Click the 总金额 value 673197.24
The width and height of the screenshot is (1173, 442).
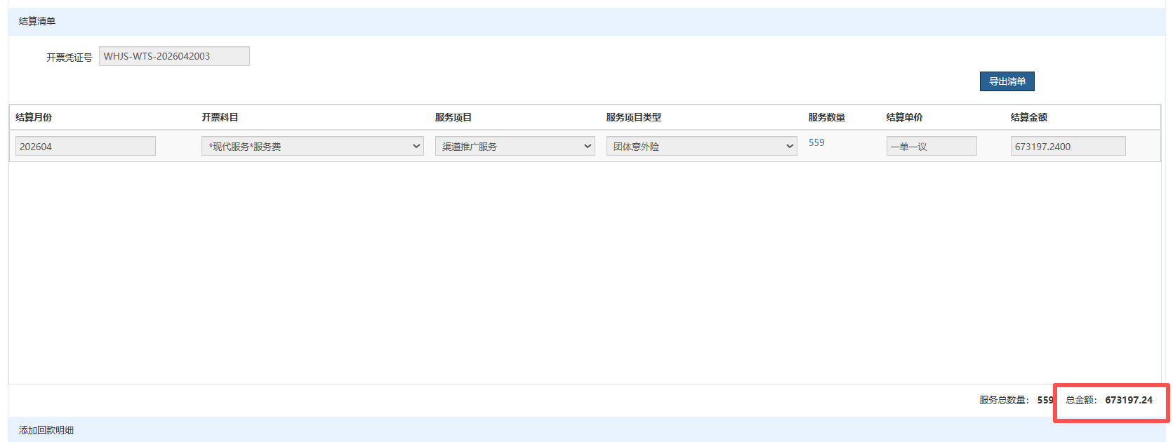click(x=1129, y=400)
